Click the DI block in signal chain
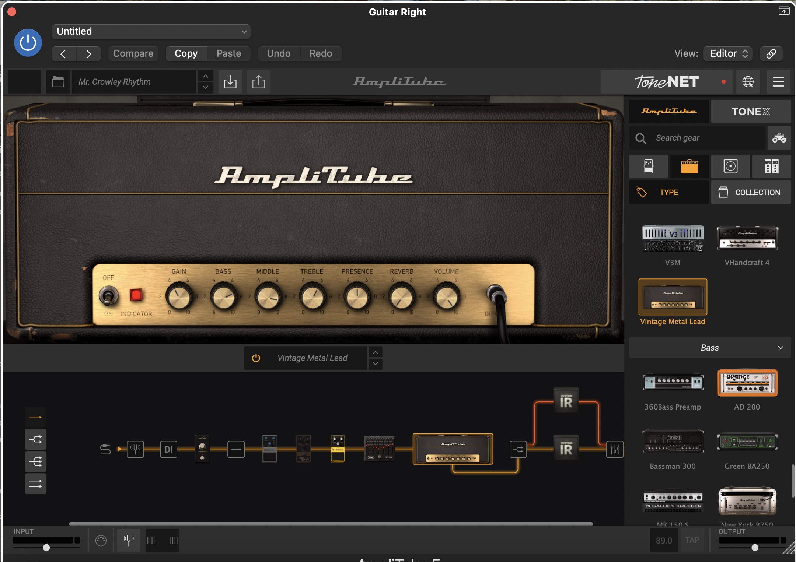This screenshot has height=562, width=796. 169,449
